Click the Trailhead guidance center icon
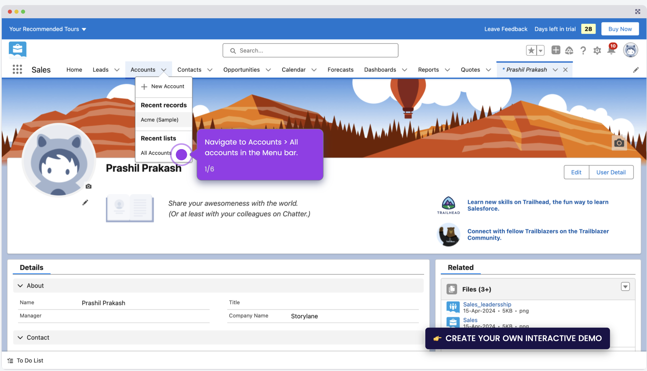 tap(569, 50)
